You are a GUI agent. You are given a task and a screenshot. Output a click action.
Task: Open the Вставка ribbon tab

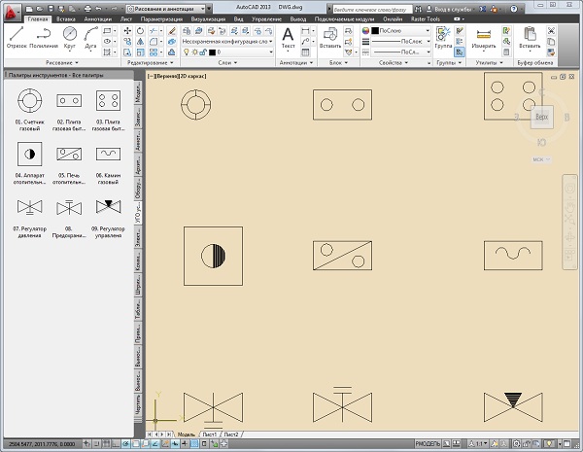coord(67,18)
